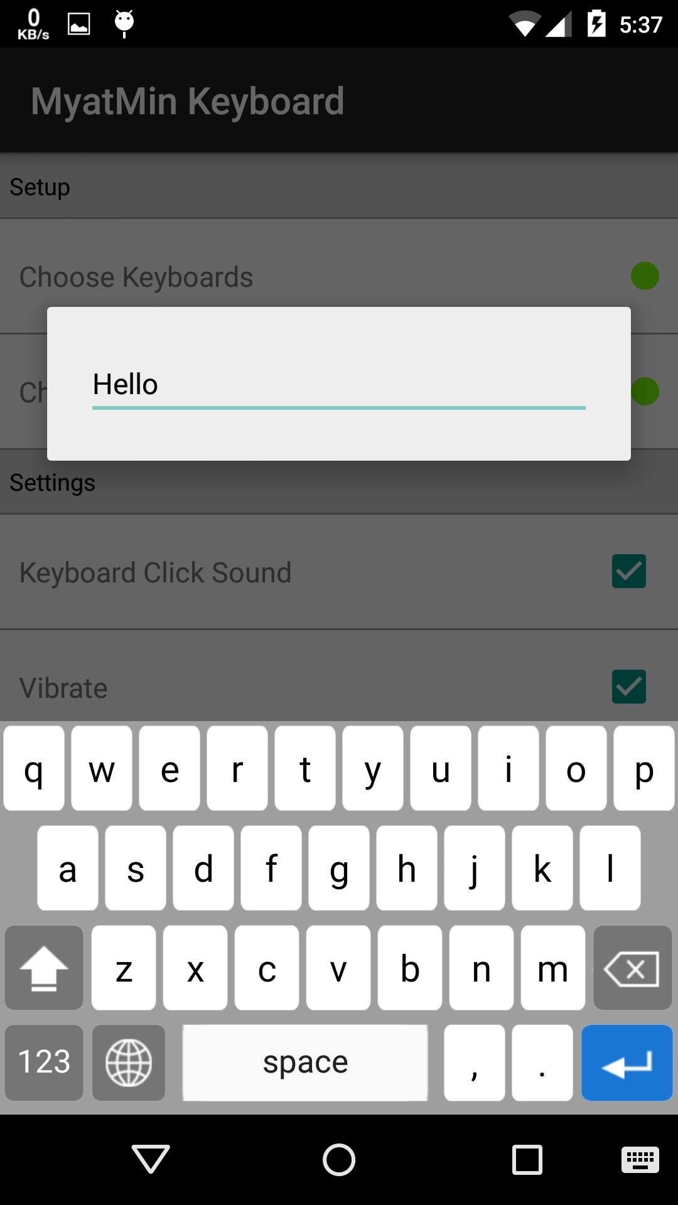Switch language with the globe key

tap(129, 1063)
